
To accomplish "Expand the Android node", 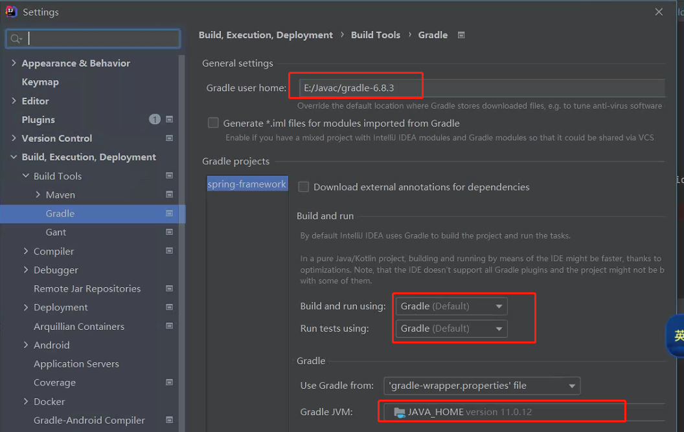I will [x=26, y=345].
